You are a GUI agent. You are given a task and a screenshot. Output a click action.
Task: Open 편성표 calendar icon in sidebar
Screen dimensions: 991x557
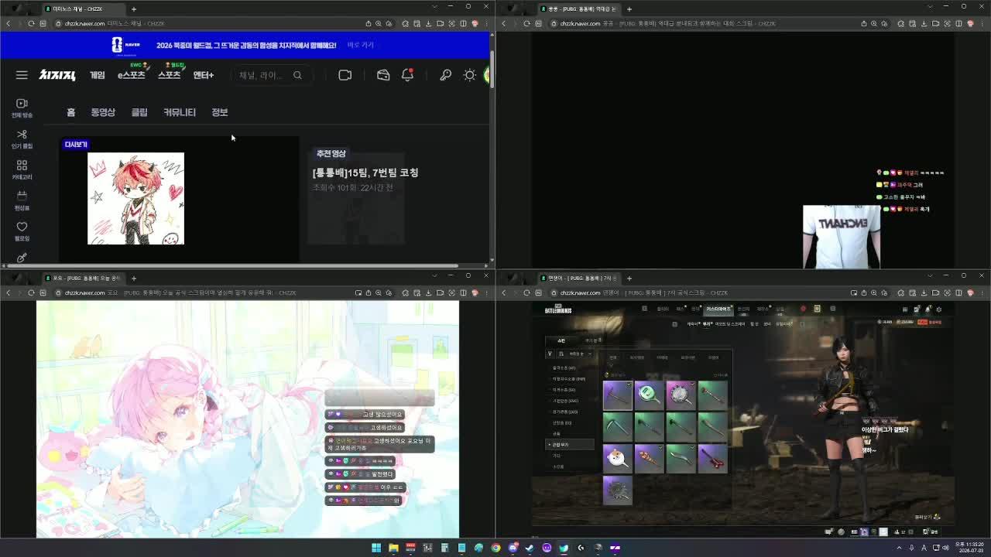[x=22, y=201]
